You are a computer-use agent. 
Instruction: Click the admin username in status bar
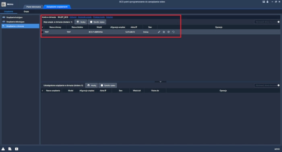pyautogui.click(x=277, y=149)
